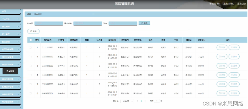
Task: Delete the row numbered 1111111111
Action: coord(234,47)
